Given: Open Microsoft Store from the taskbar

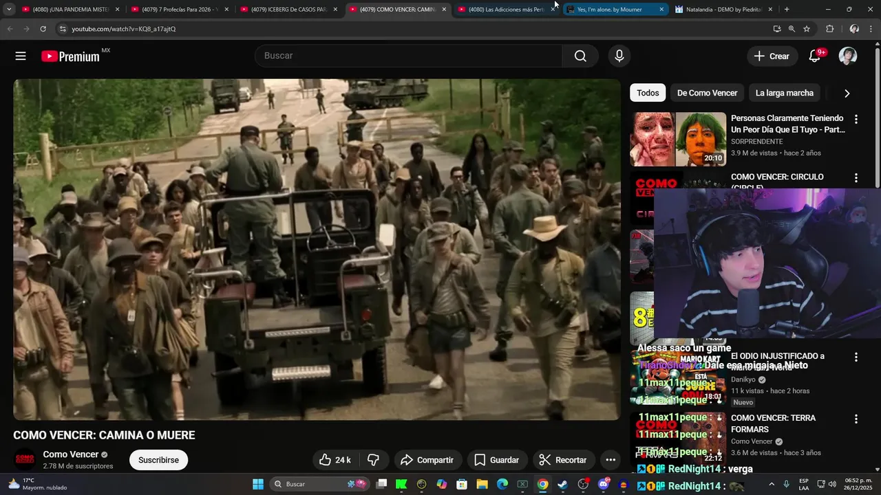Looking at the screenshot, I should (462, 484).
